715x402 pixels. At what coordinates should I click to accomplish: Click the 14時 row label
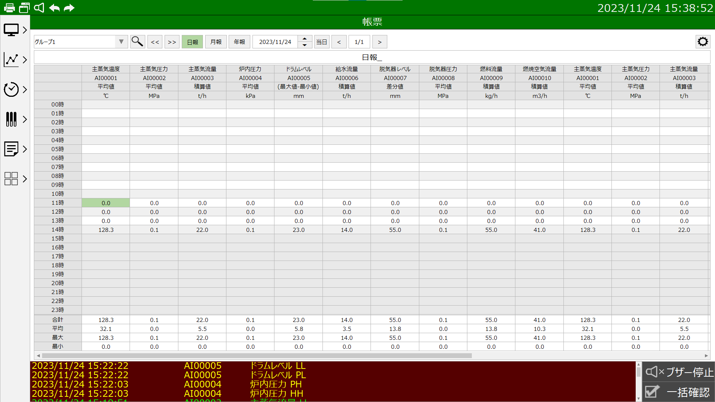[x=58, y=230]
